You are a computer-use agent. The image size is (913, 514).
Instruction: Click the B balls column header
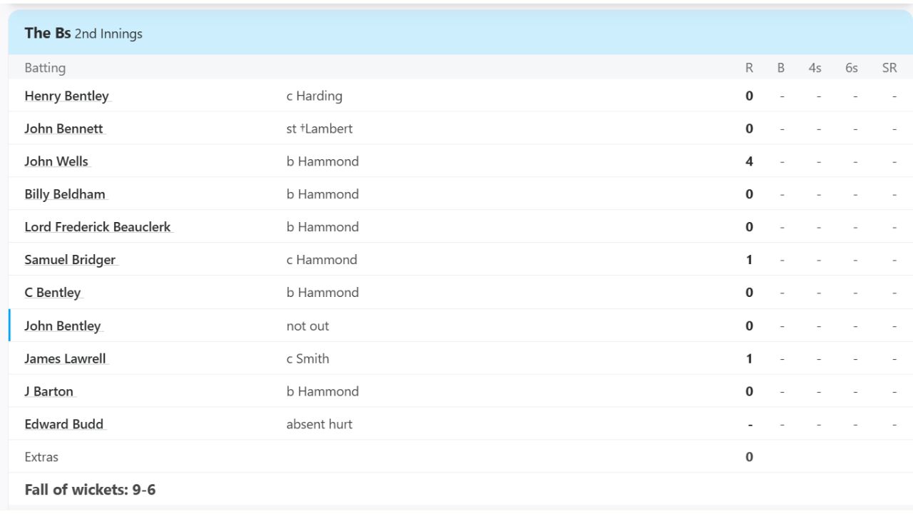pyautogui.click(x=781, y=68)
